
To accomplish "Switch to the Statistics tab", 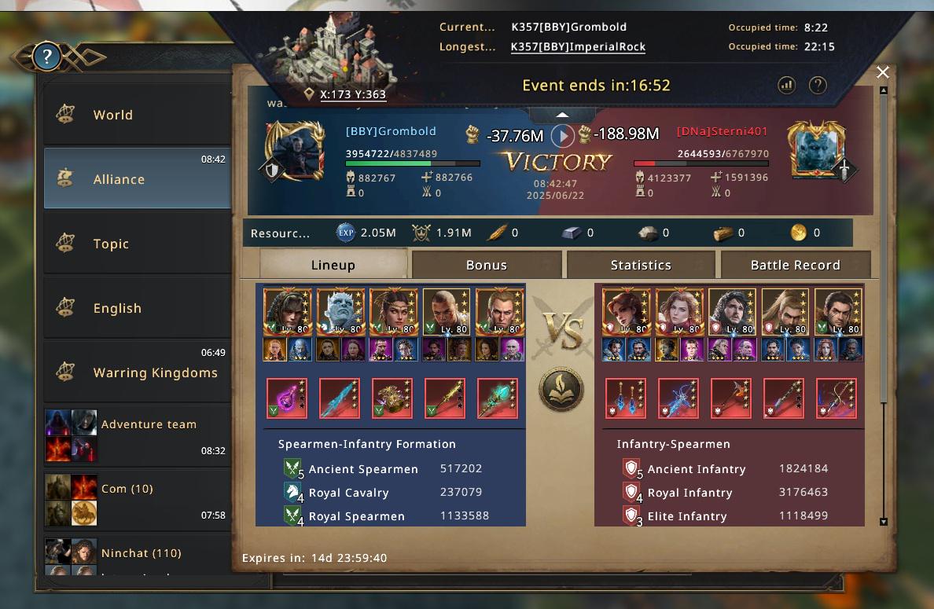I will coord(641,265).
